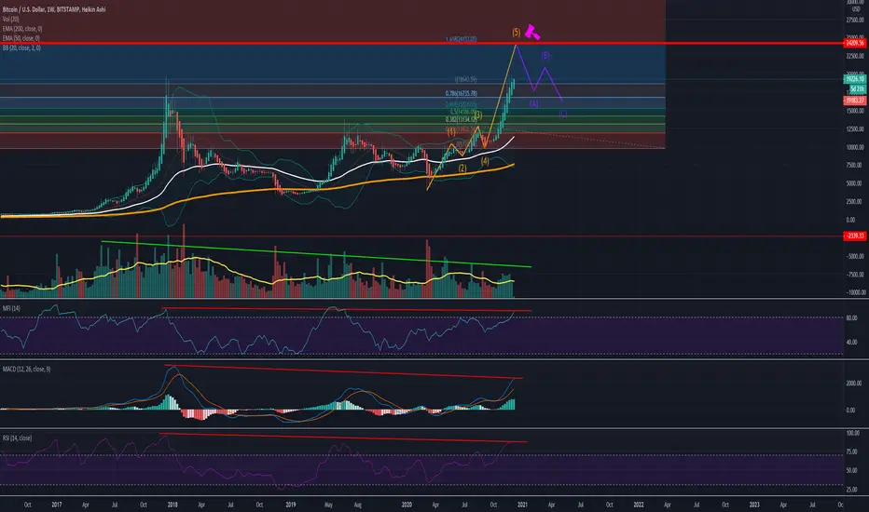Click the red -2339.33 price label

pyautogui.click(x=855, y=236)
